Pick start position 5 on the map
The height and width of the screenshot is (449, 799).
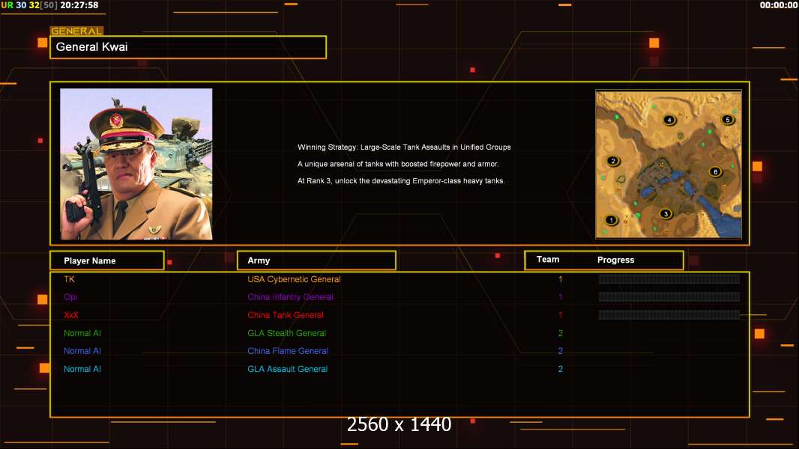click(726, 119)
